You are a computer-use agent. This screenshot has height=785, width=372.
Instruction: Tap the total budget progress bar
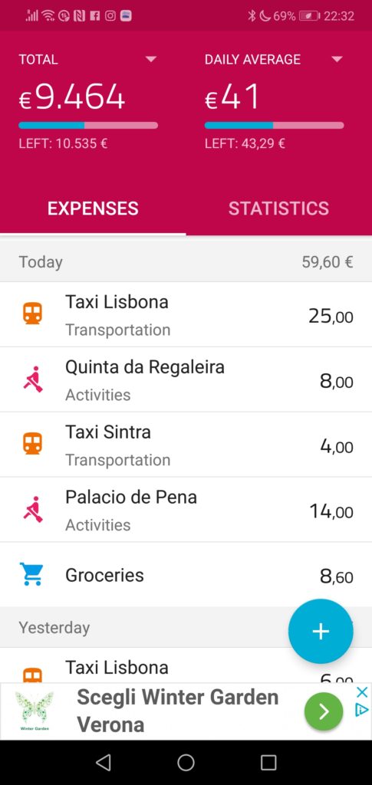pos(88,125)
